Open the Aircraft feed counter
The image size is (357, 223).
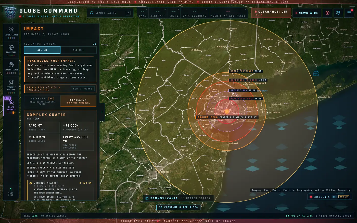tap(158, 13)
